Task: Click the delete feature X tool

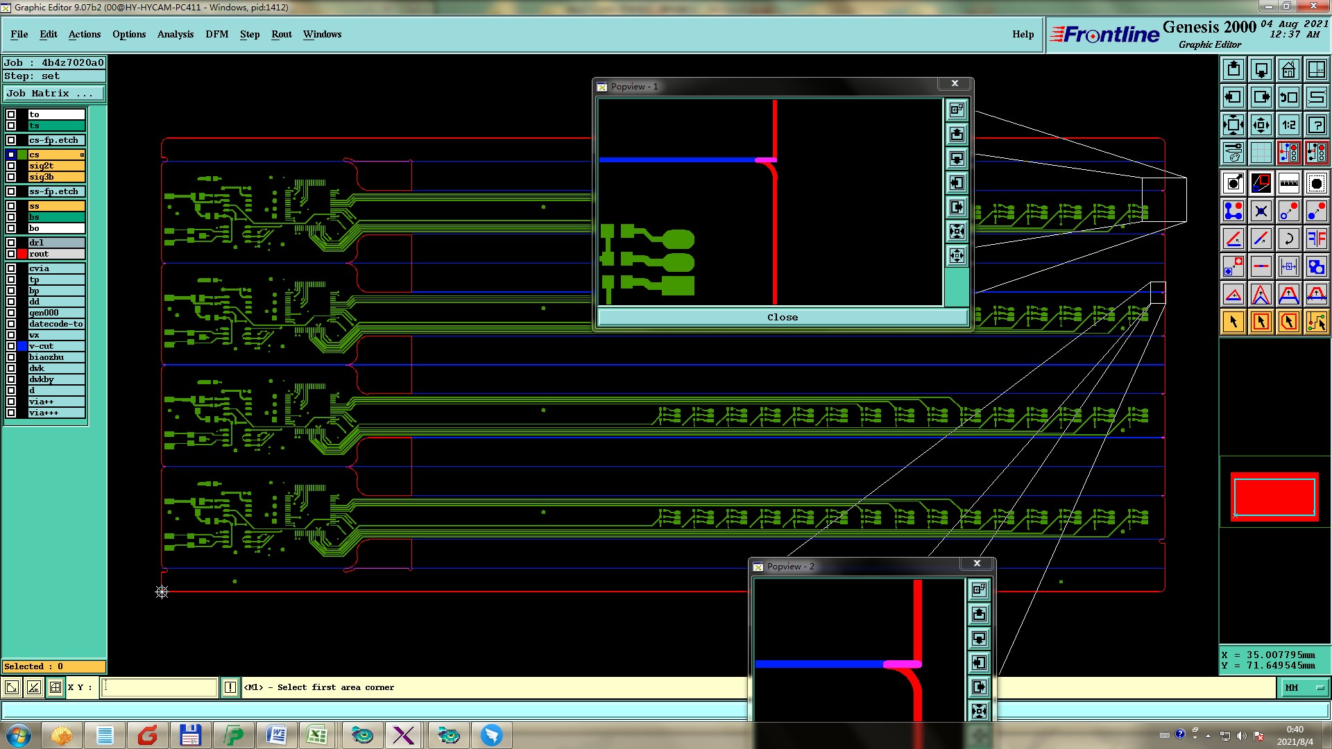Action: pyautogui.click(x=1261, y=211)
